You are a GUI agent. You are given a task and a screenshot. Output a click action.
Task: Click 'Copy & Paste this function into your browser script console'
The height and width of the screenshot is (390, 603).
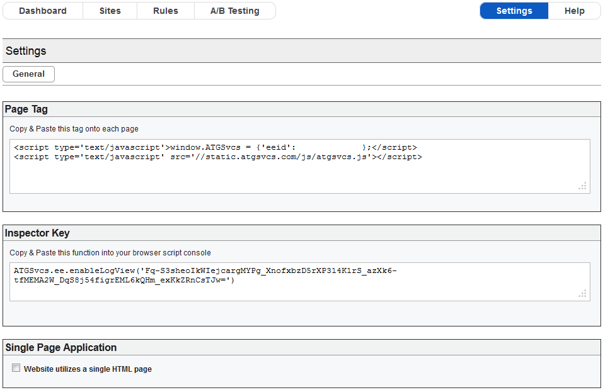pyautogui.click(x=110, y=253)
